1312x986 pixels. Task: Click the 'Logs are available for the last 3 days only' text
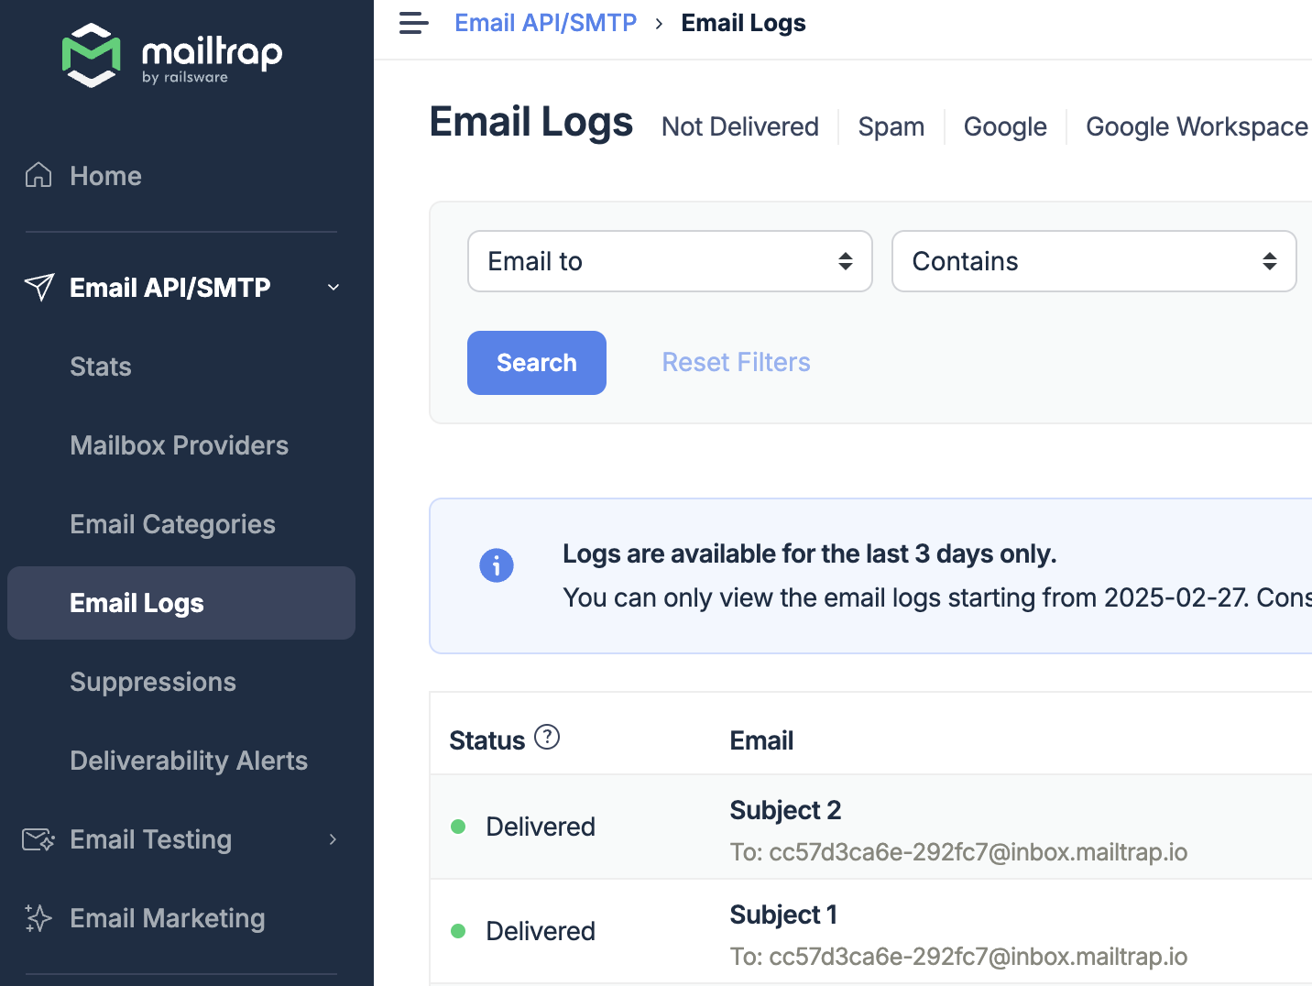click(810, 553)
